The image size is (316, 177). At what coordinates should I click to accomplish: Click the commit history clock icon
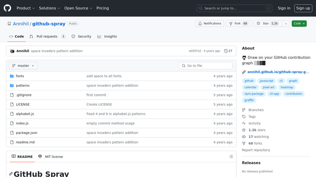226,51
